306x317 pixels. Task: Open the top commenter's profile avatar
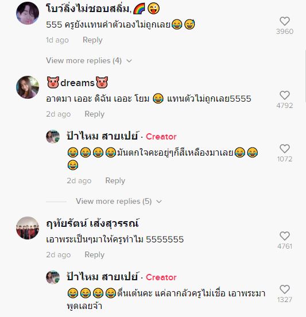click(28, 13)
